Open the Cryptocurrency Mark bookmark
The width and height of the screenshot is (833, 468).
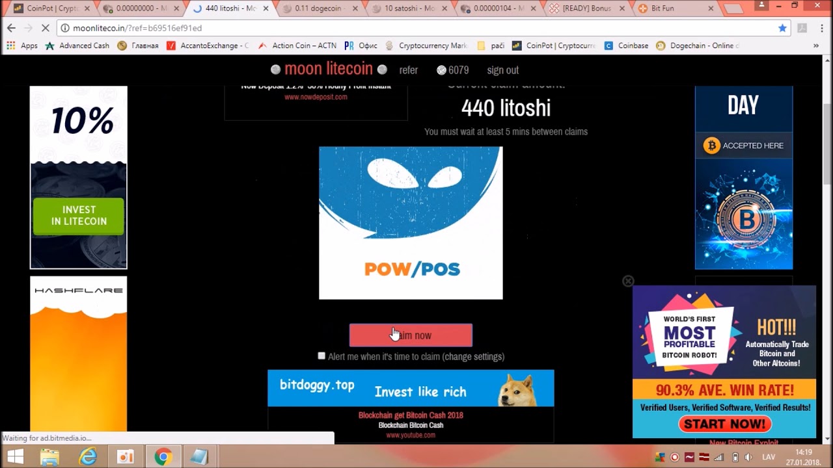coord(426,45)
